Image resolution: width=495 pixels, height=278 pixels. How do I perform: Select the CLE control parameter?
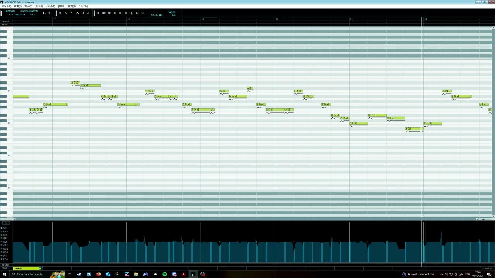(x=5, y=242)
